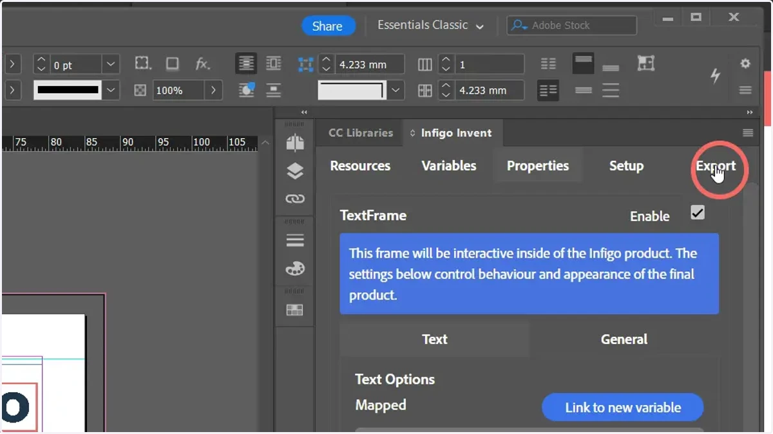The height and width of the screenshot is (434, 773).
Task: Click the gutter 4.233 mm field
Action: tap(489, 91)
